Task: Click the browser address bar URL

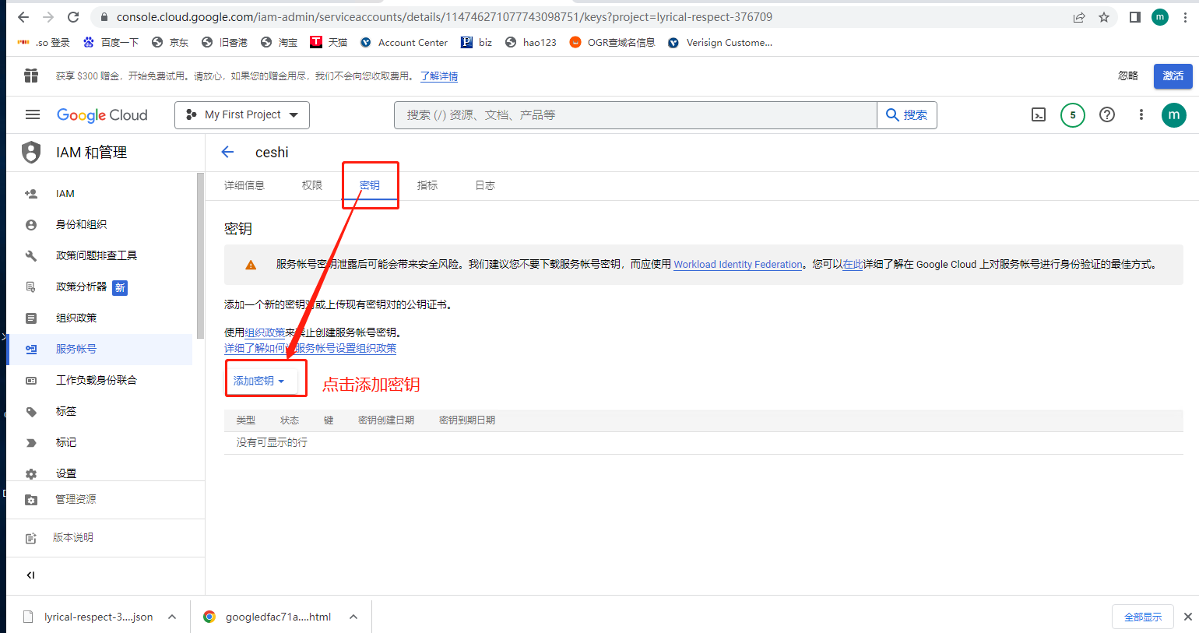Action: (445, 17)
